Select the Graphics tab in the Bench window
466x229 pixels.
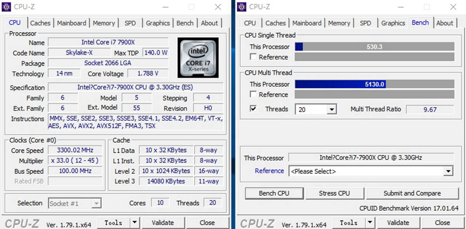point(393,23)
